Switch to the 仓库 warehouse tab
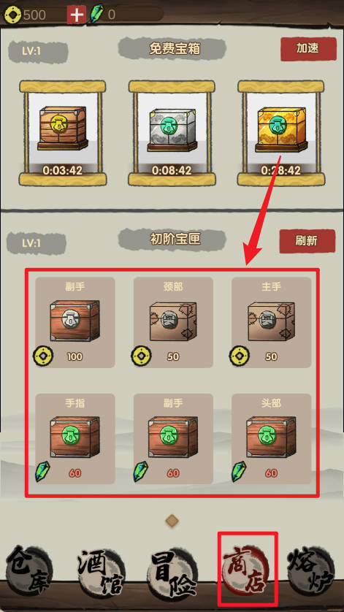Viewport: 344px width, 612px height. (29, 570)
